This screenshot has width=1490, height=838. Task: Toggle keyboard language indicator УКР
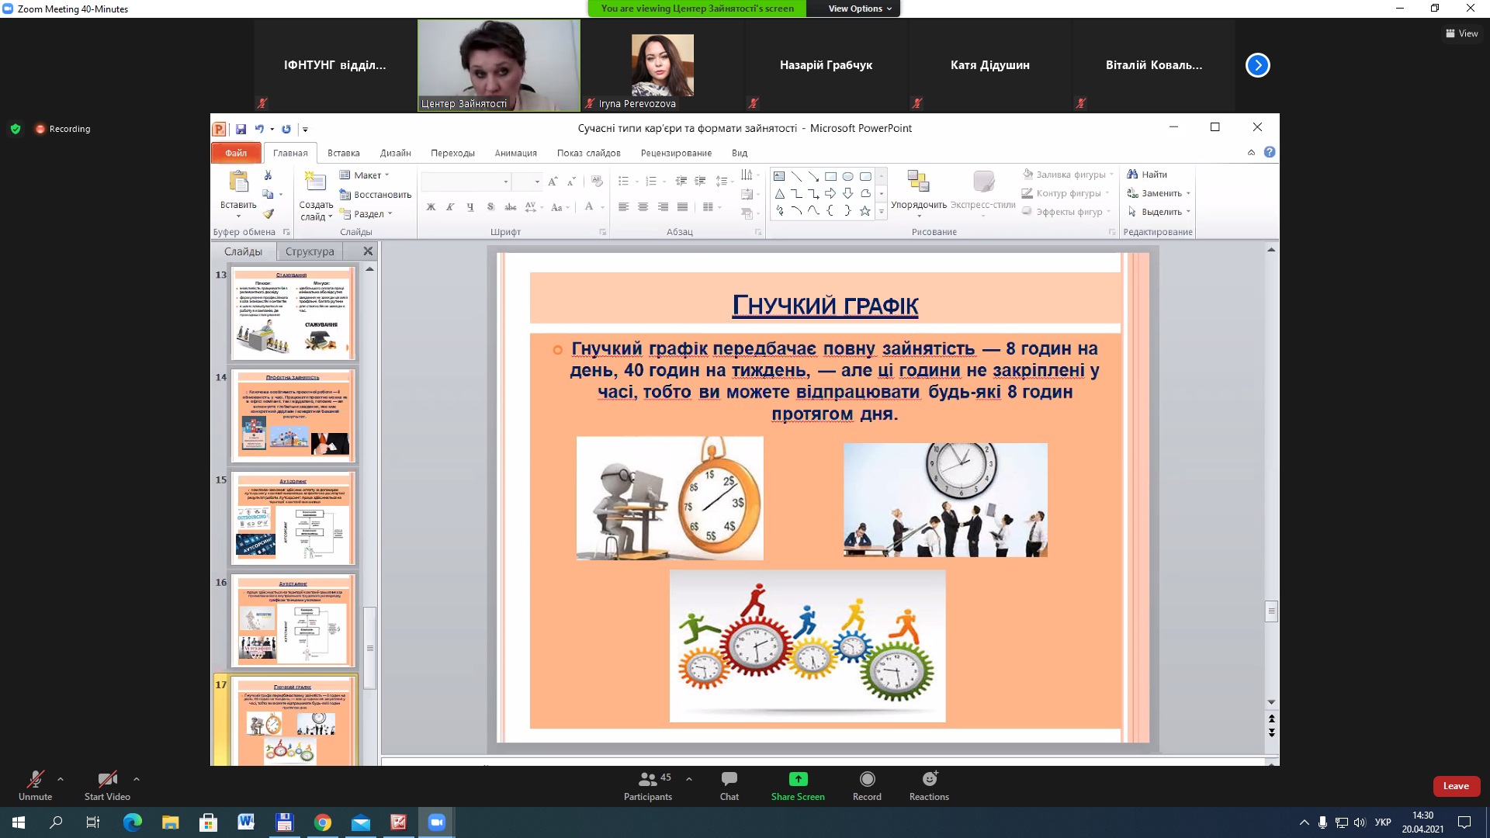1382,822
